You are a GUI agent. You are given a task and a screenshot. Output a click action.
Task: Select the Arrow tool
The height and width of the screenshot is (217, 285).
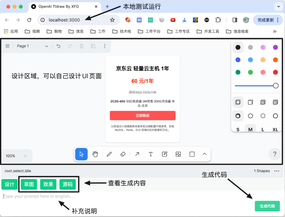point(137,154)
